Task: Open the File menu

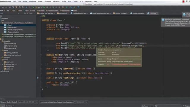Action: (x=14, y=1)
